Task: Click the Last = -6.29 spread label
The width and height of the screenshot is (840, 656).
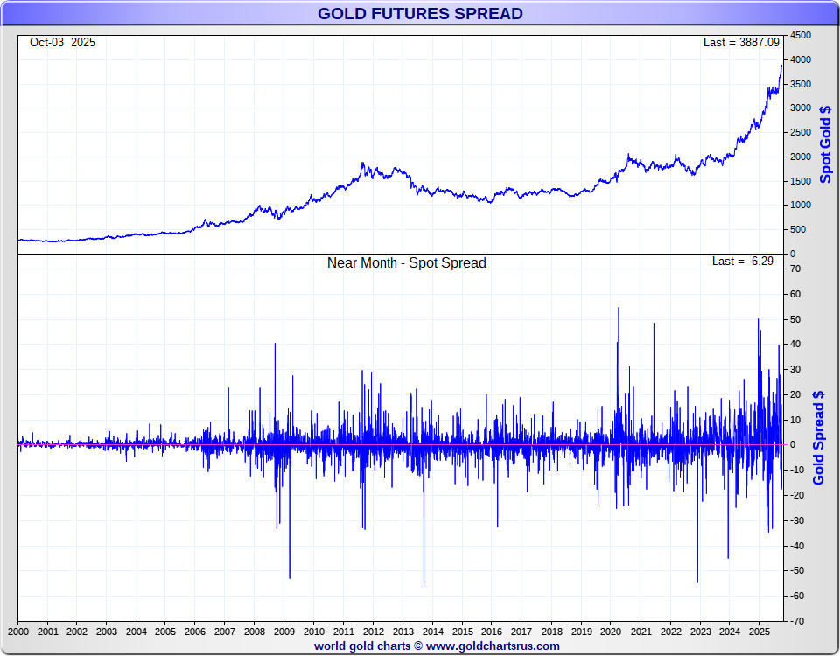Action: click(x=742, y=261)
